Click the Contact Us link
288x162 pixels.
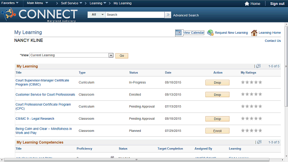[273, 41]
